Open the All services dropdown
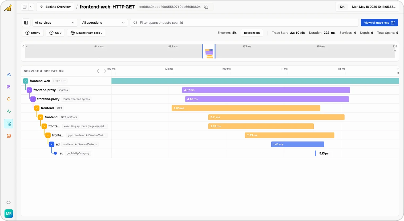 click(55, 23)
